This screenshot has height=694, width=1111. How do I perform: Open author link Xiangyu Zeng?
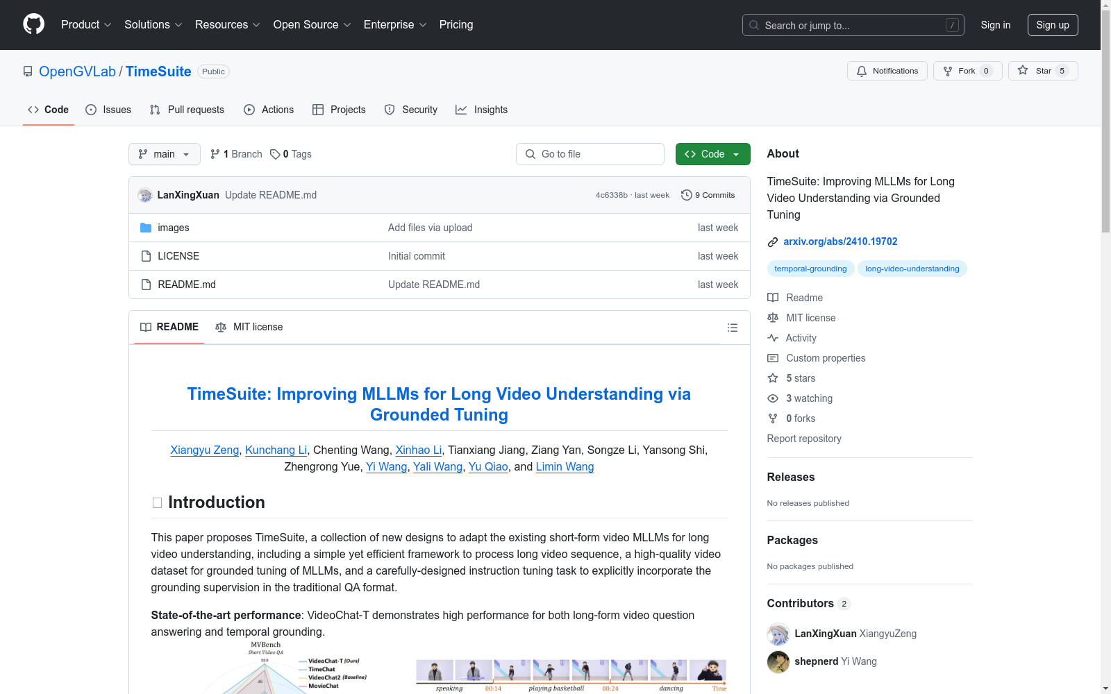point(205,450)
